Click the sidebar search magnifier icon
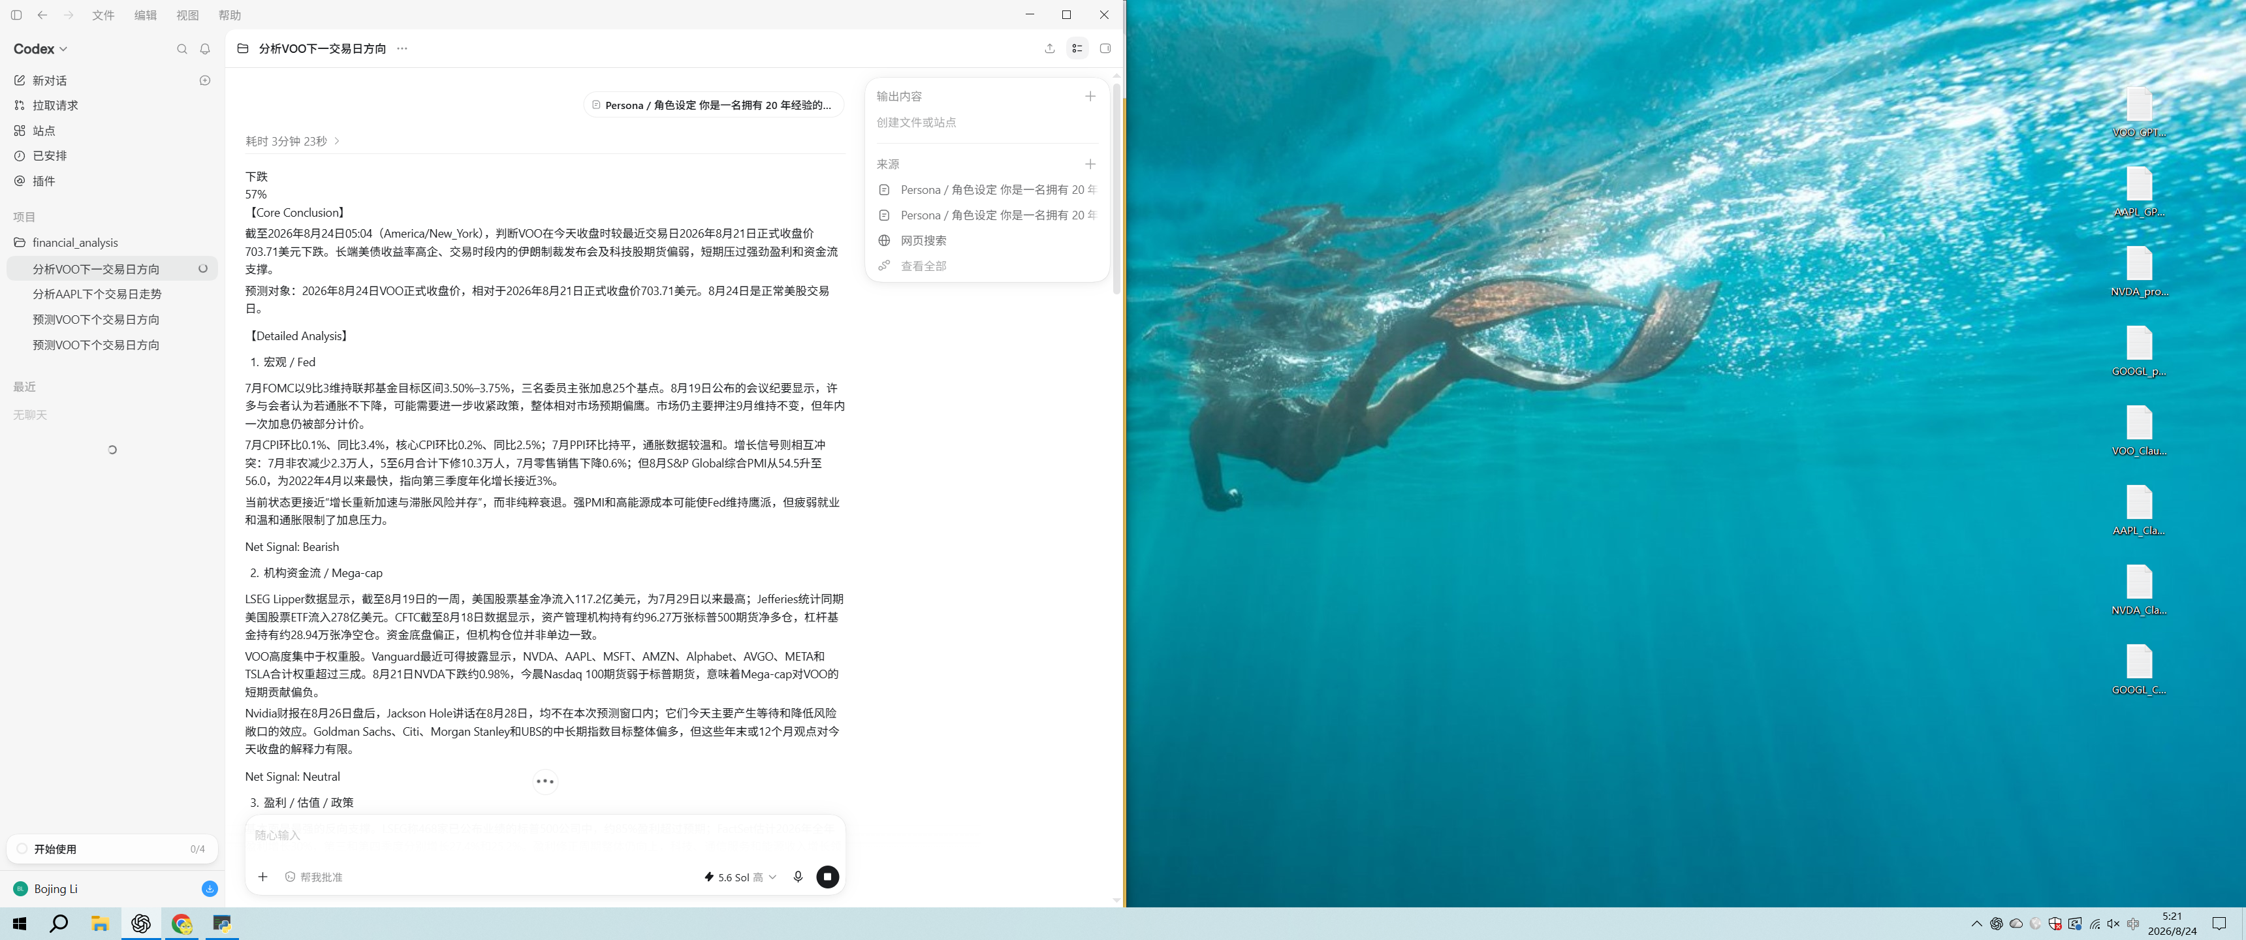 click(182, 49)
